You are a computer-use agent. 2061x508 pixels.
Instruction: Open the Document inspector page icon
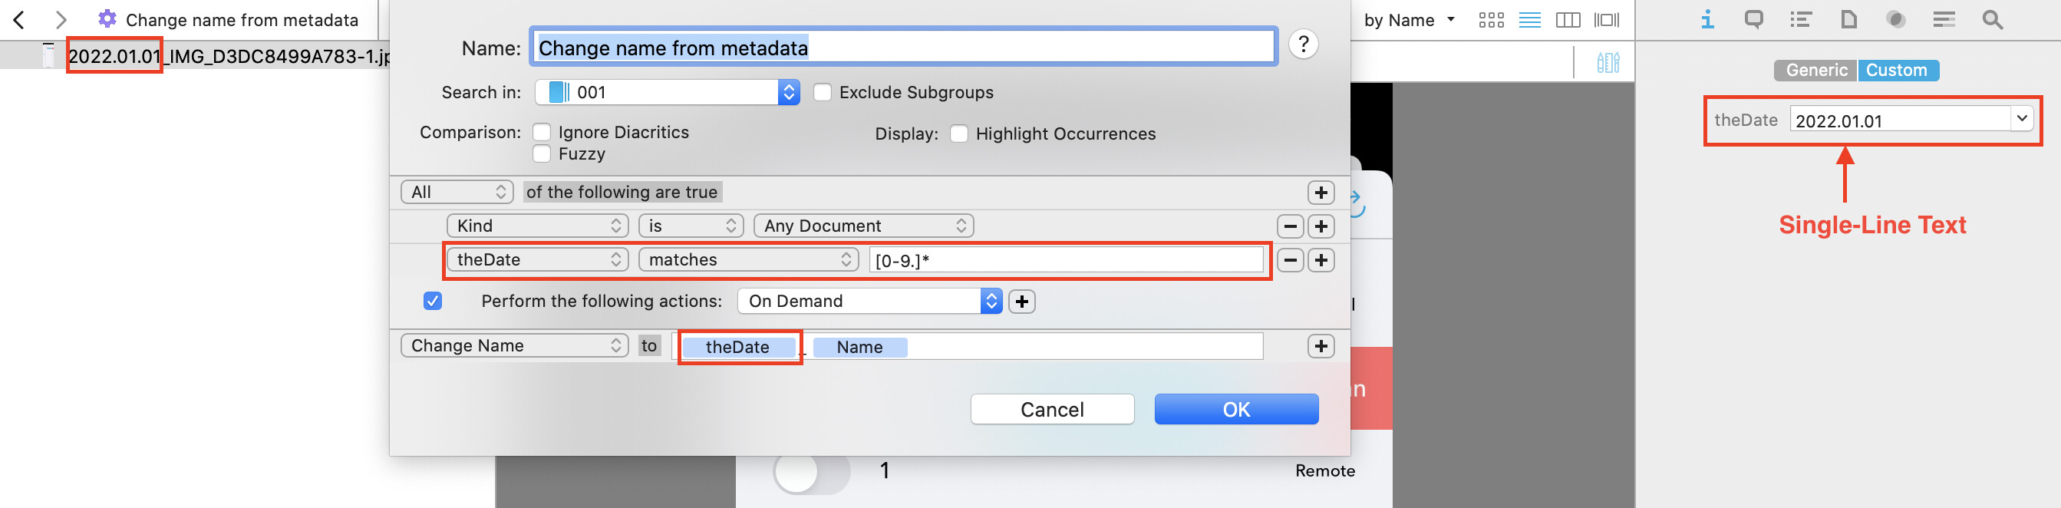pyautogui.click(x=1849, y=19)
